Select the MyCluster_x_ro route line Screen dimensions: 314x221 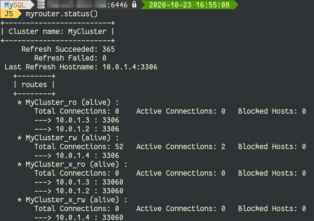point(72,164)
